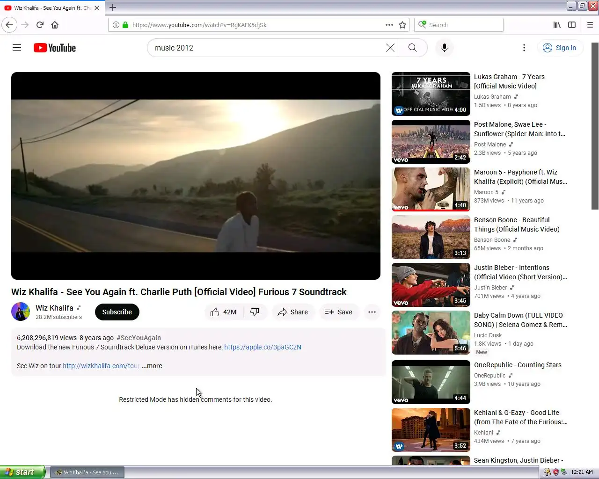
Task: Share the video
Action: click(292, 312)
